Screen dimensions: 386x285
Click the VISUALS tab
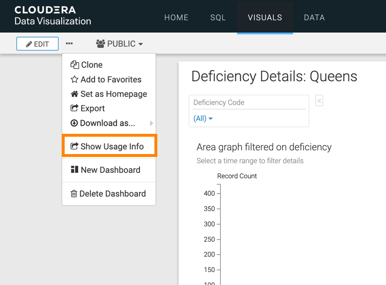pyautogui.click(x=265, y=17)
